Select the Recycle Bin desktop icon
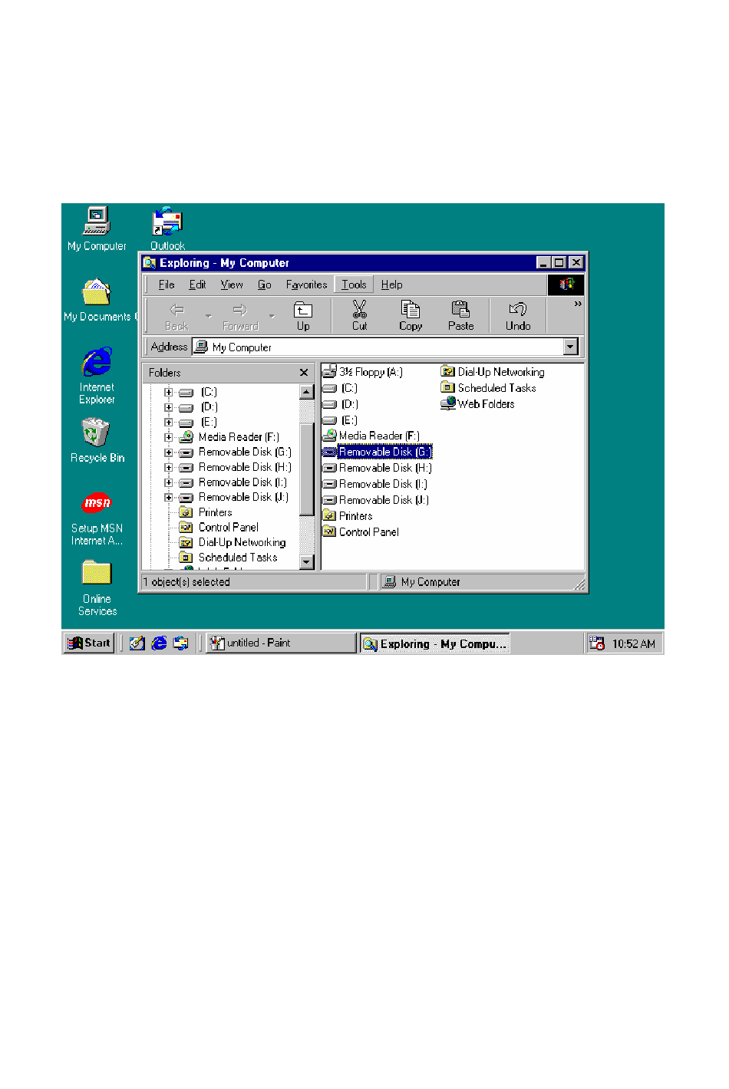 [97, 440]
